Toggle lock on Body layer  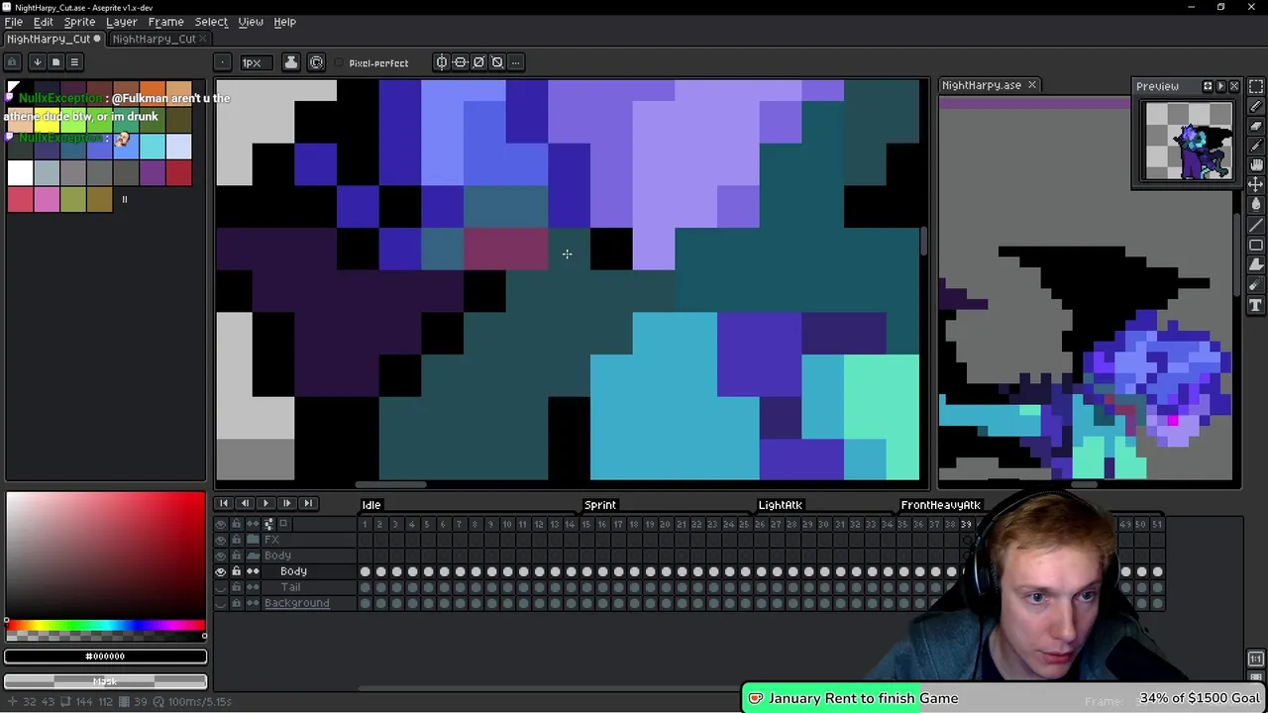pyautogui.click(x=236, y=571)
